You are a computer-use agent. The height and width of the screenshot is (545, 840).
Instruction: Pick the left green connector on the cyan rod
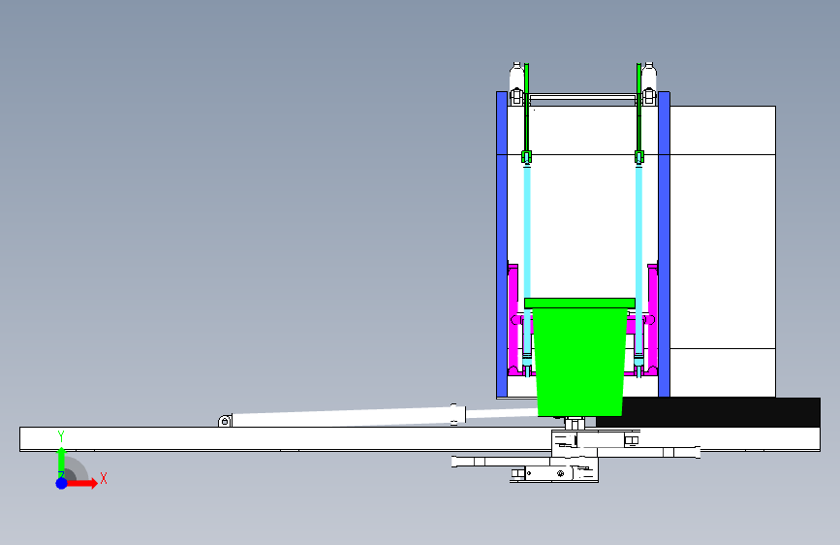527,157
